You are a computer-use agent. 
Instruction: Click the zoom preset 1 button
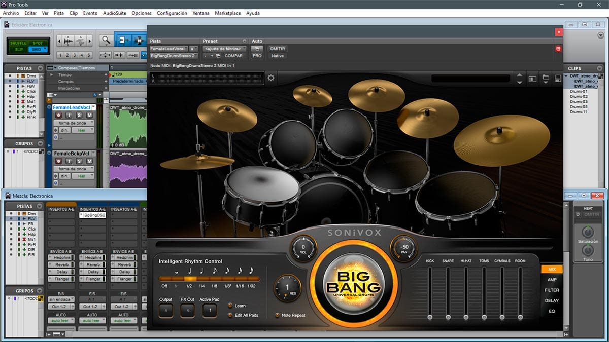(61, 55)
